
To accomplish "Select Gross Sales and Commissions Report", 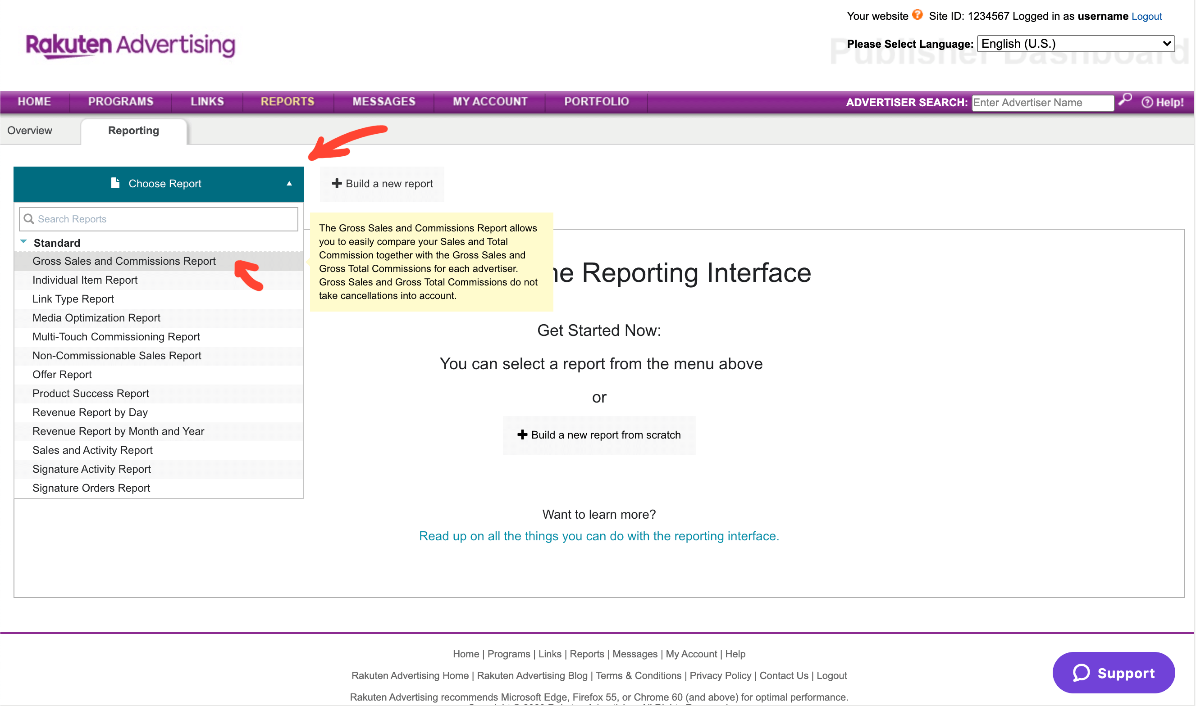I will point(159,261).
